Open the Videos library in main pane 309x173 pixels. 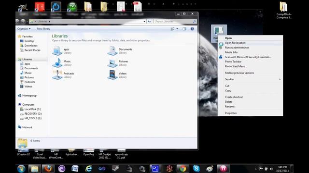[x=112, y=75]
